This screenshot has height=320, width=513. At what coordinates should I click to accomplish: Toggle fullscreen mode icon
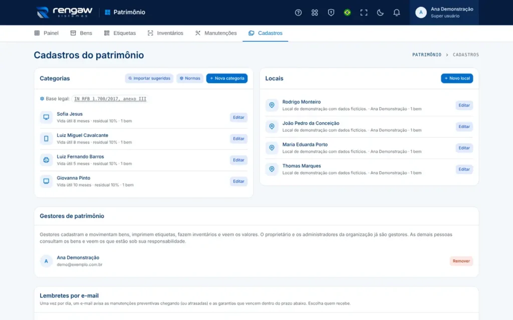(364, 12)
